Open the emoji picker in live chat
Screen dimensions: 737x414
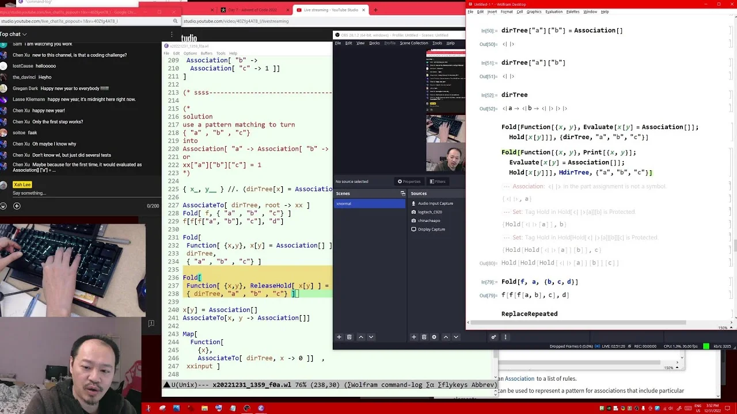pos(3,206)
